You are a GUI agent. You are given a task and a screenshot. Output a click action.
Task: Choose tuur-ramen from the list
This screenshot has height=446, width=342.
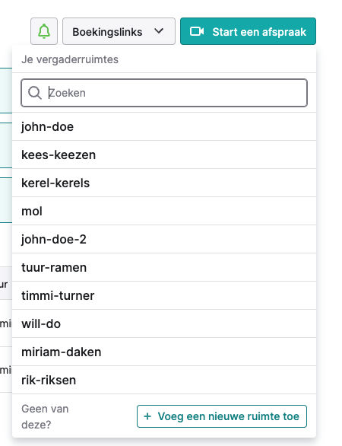click(x=164, y=267)
